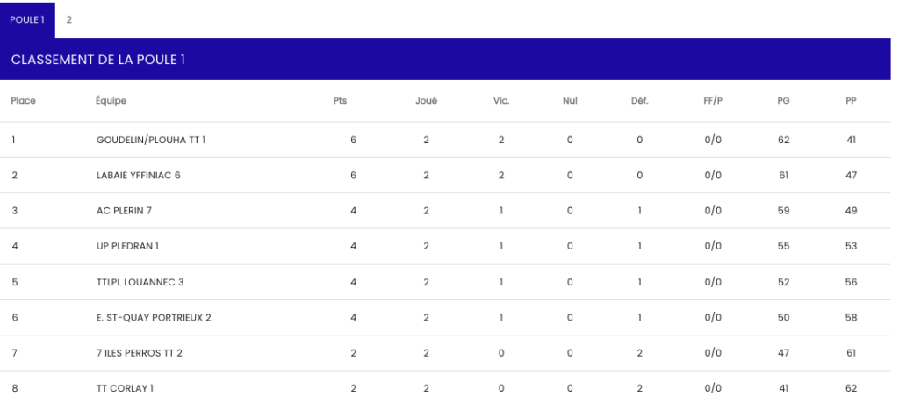Click the Nul column header
The width and height of the screenshot is (899, 404).
tap(570, 100)
